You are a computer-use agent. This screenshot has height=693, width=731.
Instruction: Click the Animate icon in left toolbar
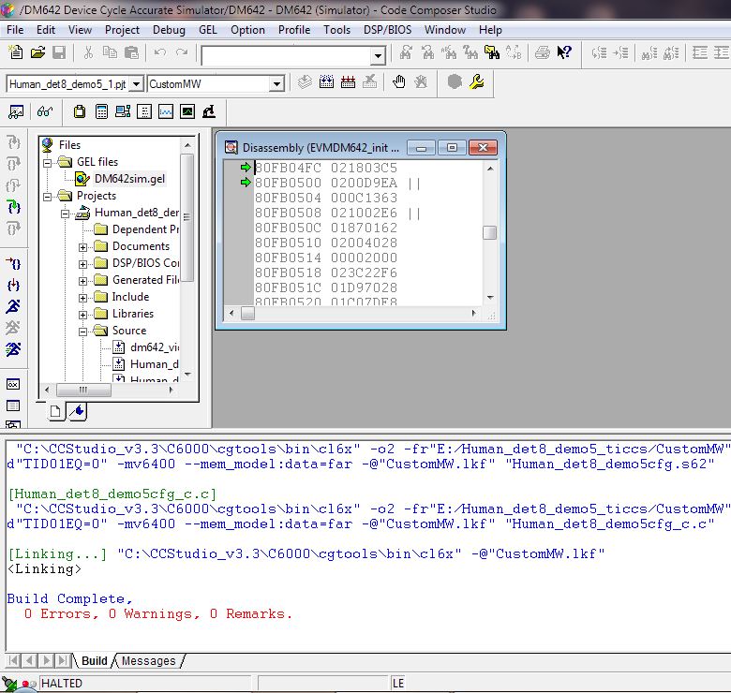click(x=13, y=349)
